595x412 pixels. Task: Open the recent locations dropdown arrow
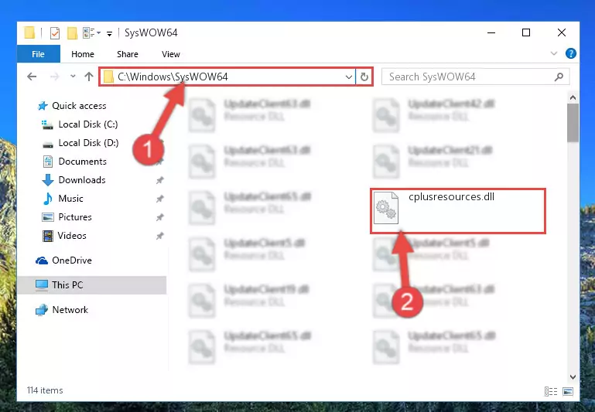point(73,77)
